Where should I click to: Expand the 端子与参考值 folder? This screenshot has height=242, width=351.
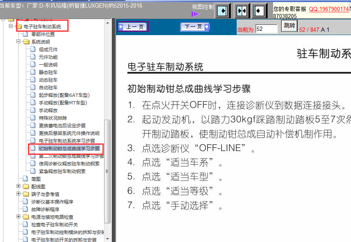(x=18, y=194)
